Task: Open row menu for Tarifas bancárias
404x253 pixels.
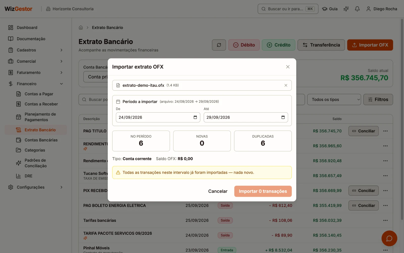Action: (x=385, y=220)
